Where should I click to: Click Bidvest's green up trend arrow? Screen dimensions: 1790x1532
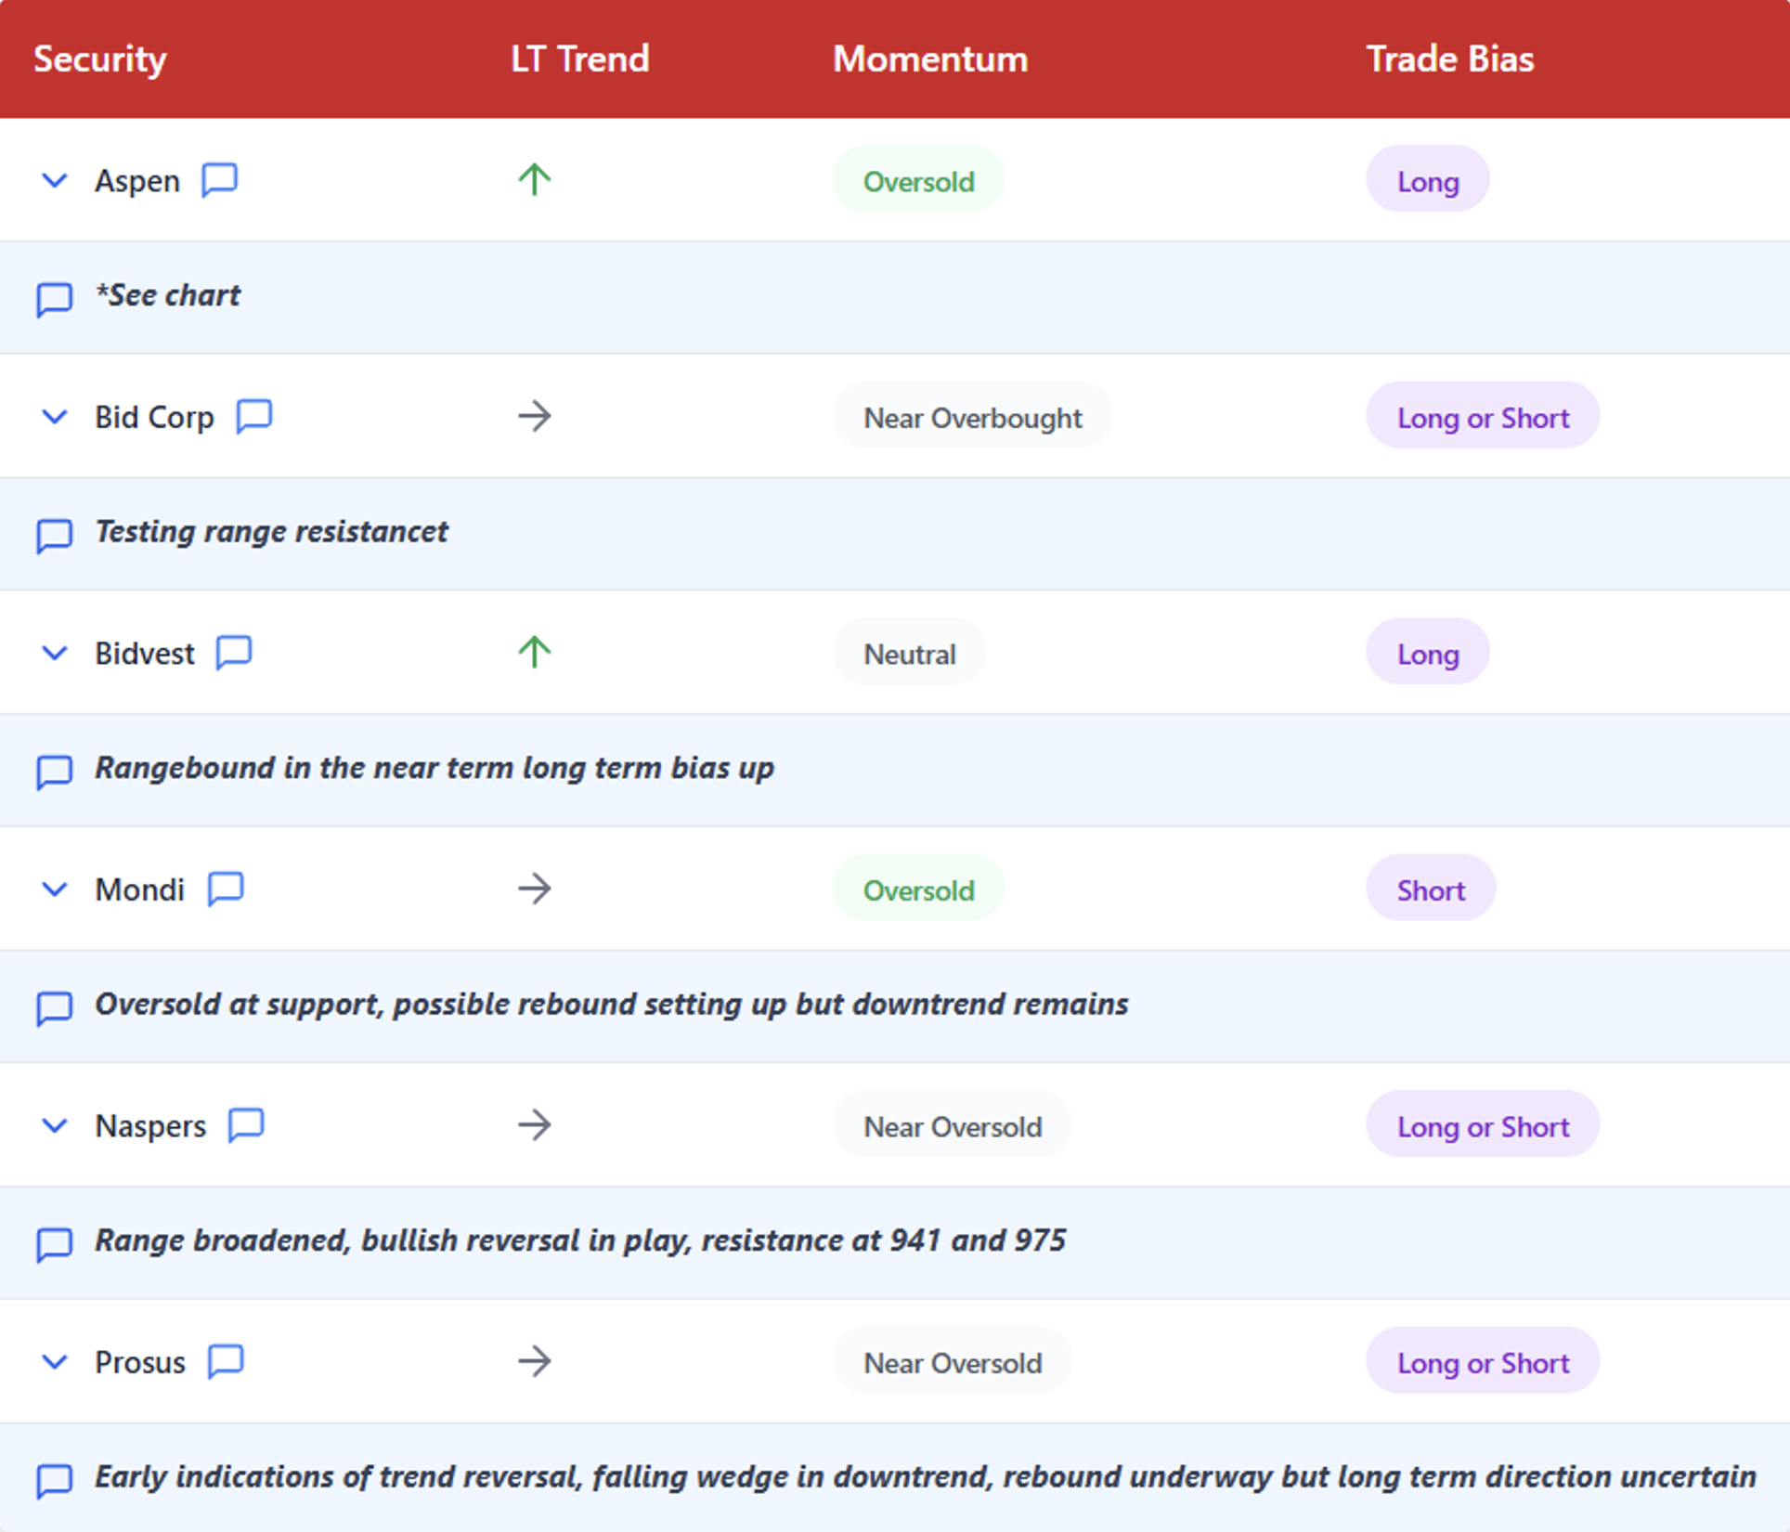coord(535,652)
